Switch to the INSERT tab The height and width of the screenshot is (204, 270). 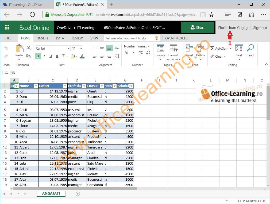point(43,38)
